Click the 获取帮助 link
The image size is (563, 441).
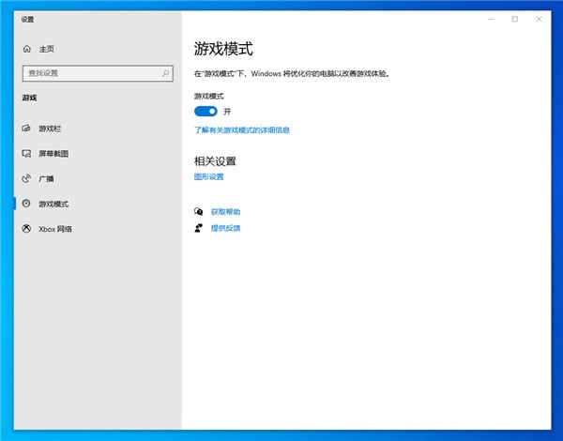(225, 212)
